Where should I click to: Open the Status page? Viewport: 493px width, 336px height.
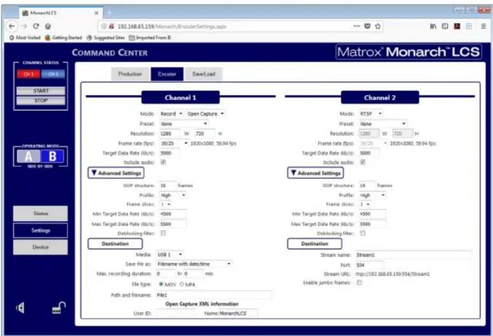(x=40, y=214)
